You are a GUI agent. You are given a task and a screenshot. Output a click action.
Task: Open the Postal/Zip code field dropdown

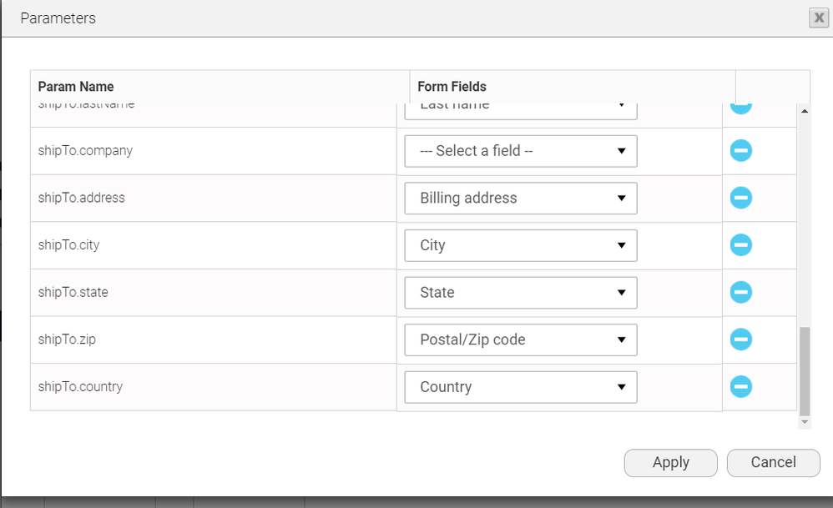tap(520, 340)
